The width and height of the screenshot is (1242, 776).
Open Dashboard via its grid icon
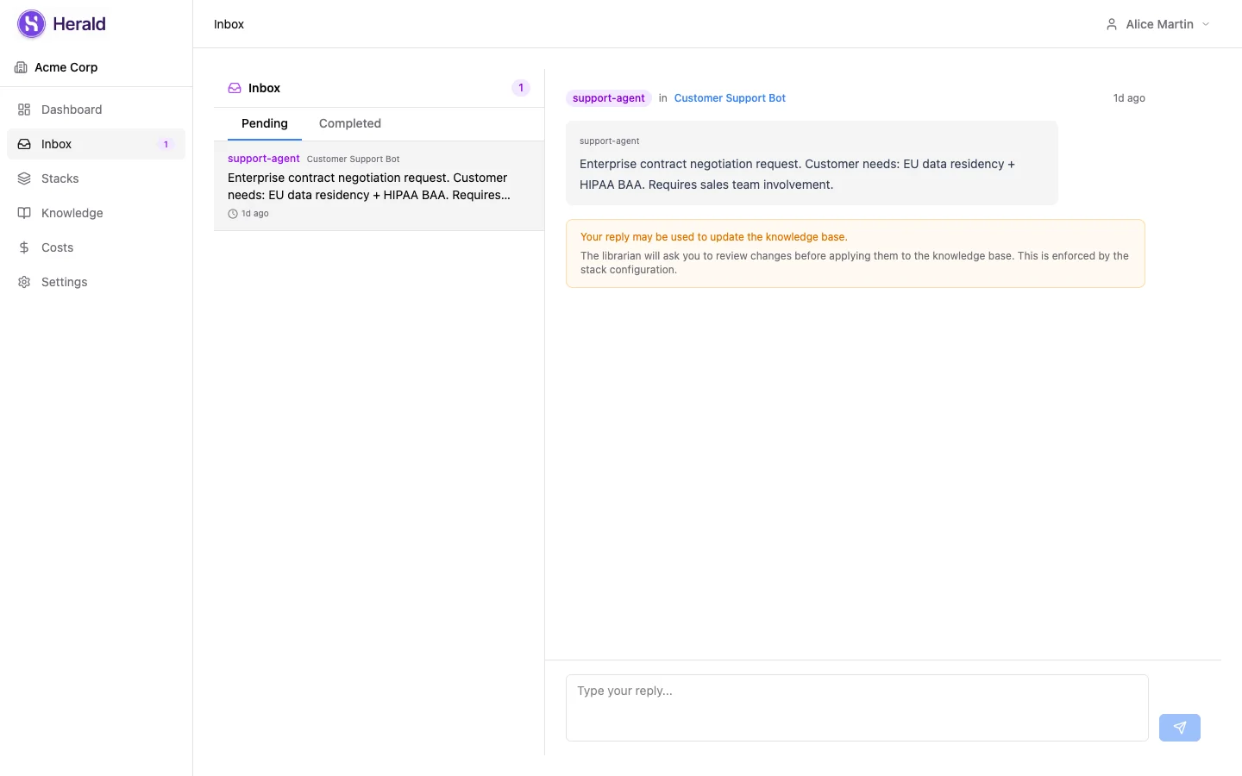pyautogui.click(x=24, y=110)
